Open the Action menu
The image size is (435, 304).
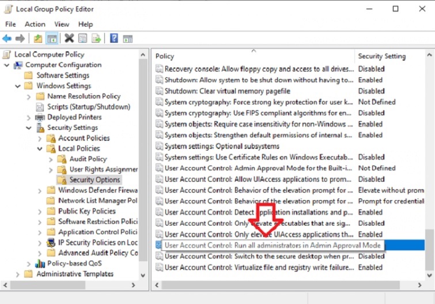point(35,24)
